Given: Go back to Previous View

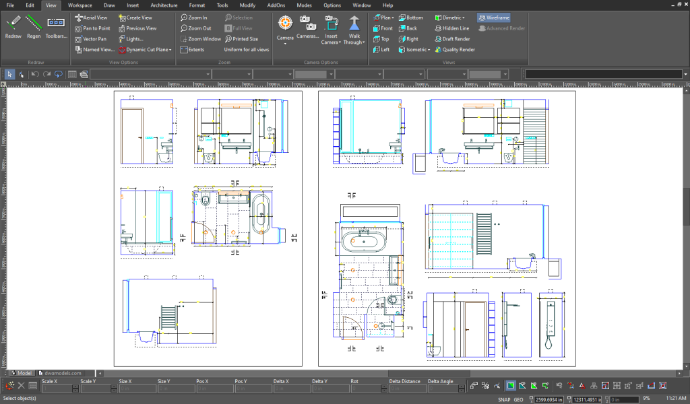Looking at the screenshot, I should (137, 28).
